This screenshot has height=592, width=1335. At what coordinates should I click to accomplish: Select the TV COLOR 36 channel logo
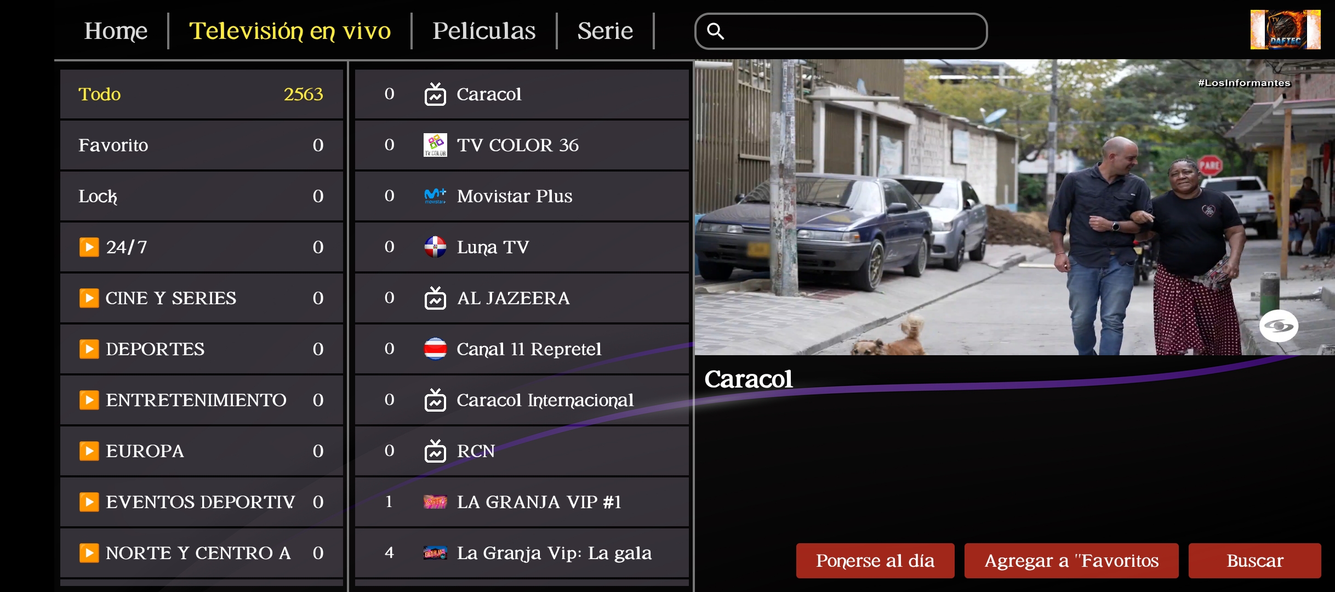(435, 145)
